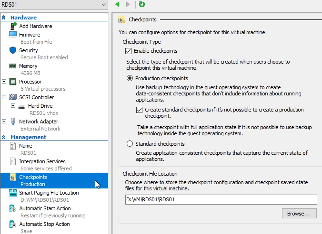Viewport: 322px width, 234px height.
Task: Select the Production checkpoints radio button
Action: [x=130, y=78]
